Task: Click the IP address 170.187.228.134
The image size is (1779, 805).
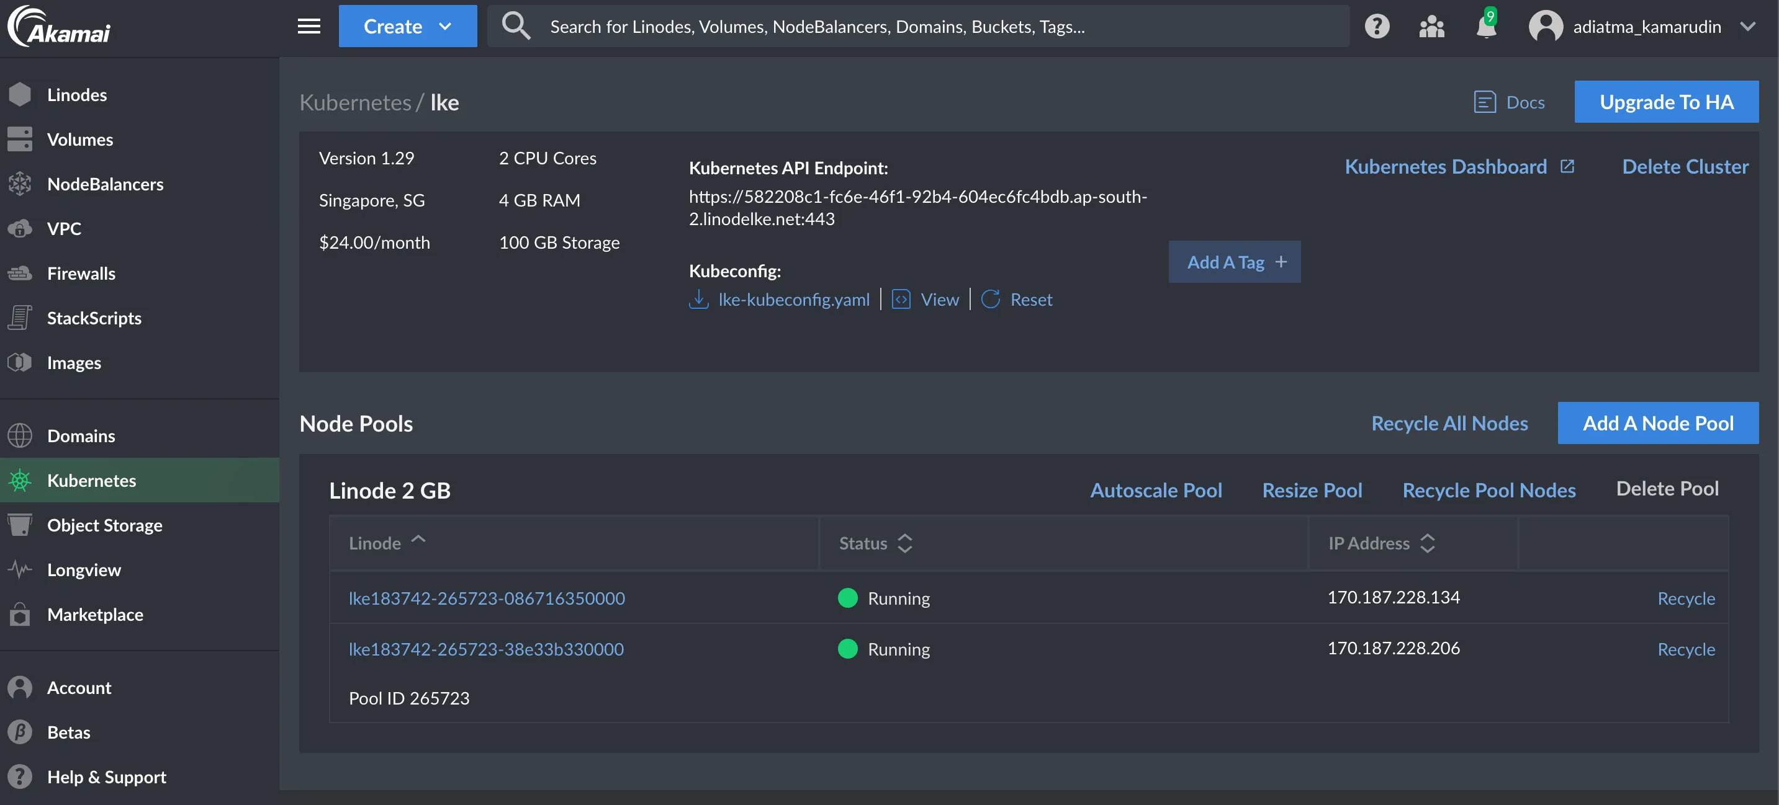Action: tap(1394, 597)
